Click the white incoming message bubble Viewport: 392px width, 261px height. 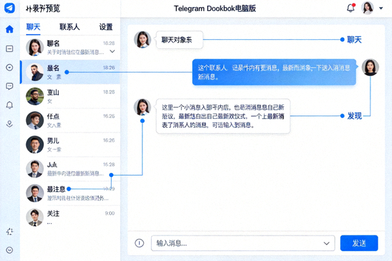(223, 116)
